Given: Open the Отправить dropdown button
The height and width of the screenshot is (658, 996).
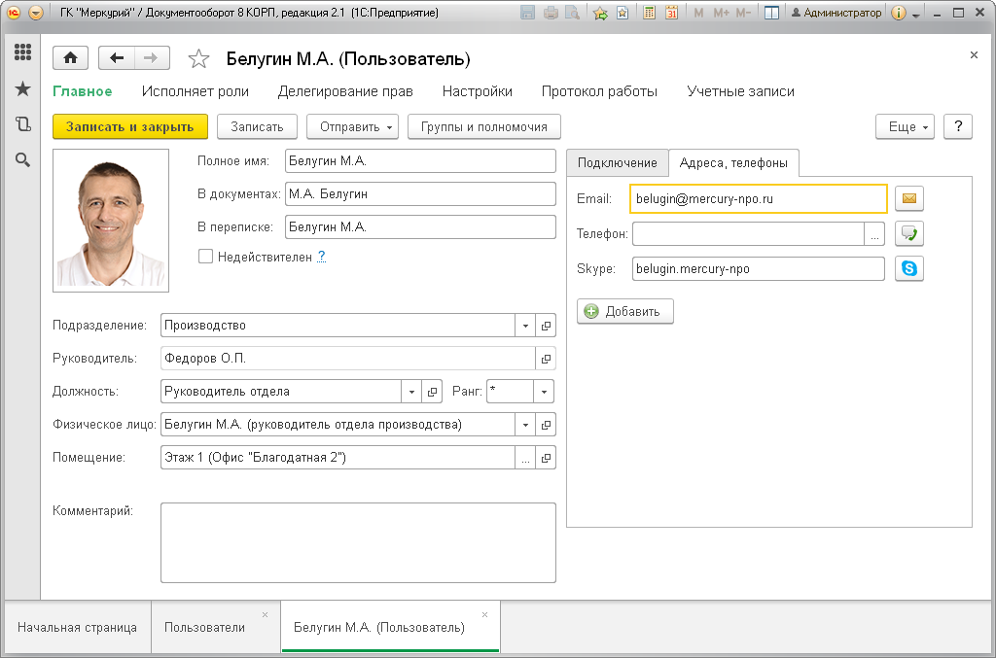Looking at the screenshot, I should point(352,127).
